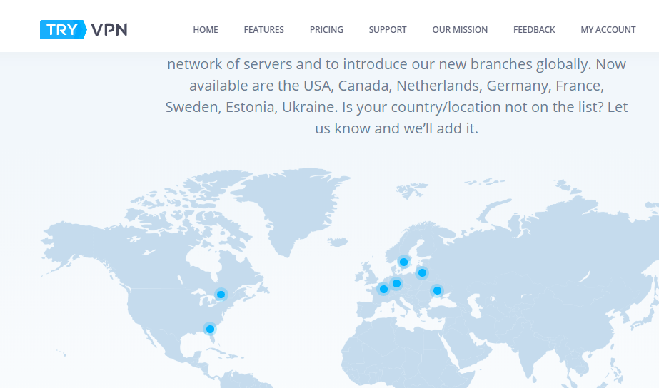Open the HOME menu item
The width and height of the screenshot is (659, 388).
coord(206,30)
